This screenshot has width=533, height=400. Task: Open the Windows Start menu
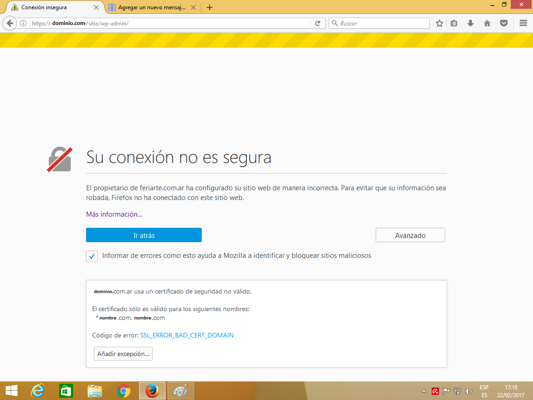click(12, 391)
